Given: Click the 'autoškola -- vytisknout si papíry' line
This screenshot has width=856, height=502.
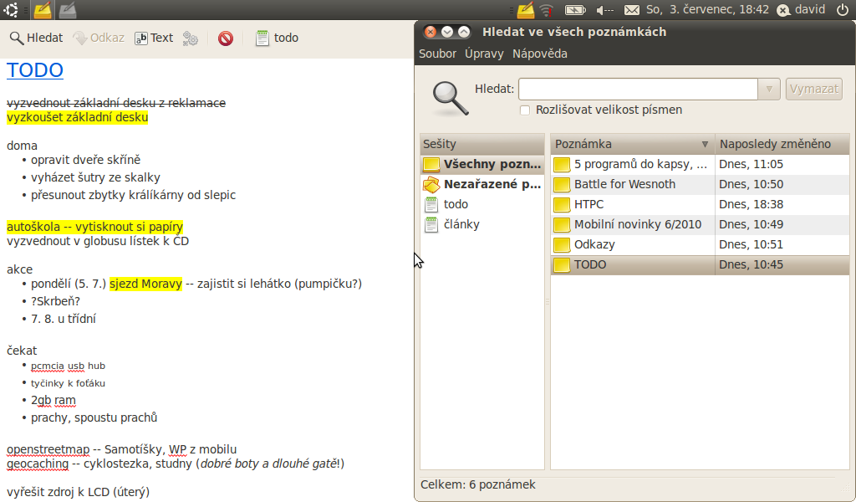Looking at the screenshot, I should pyautogui.click(x=94, y=227).
